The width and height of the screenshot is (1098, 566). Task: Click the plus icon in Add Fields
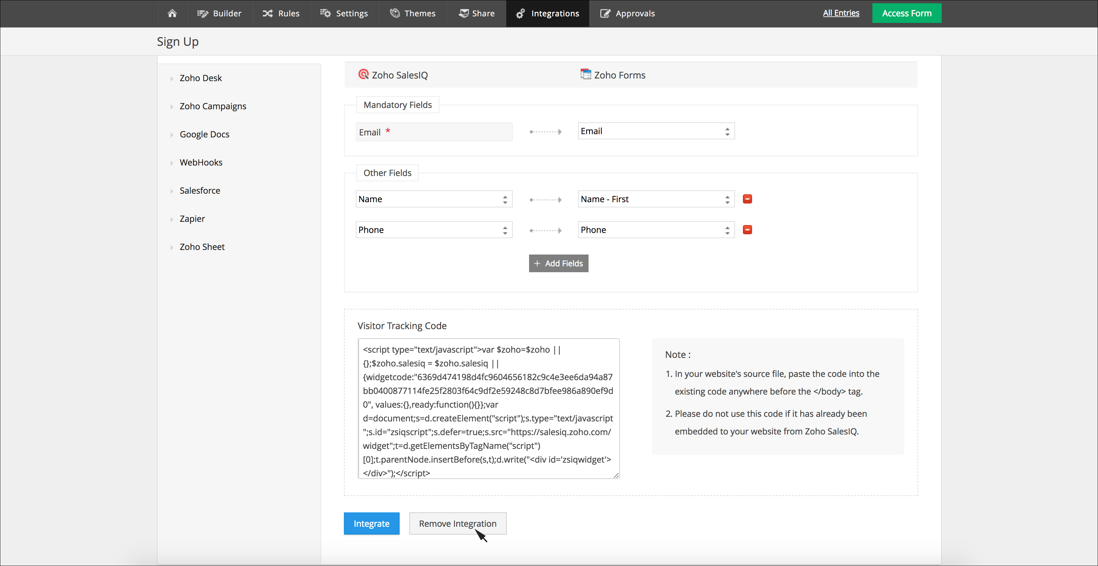click(537, 264)
